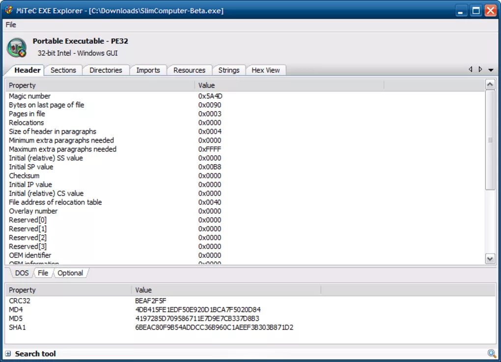Select the Optional header sub-tab
This screenshot has height=362, width=501.
pyautogui.click(x=70, y=273)
